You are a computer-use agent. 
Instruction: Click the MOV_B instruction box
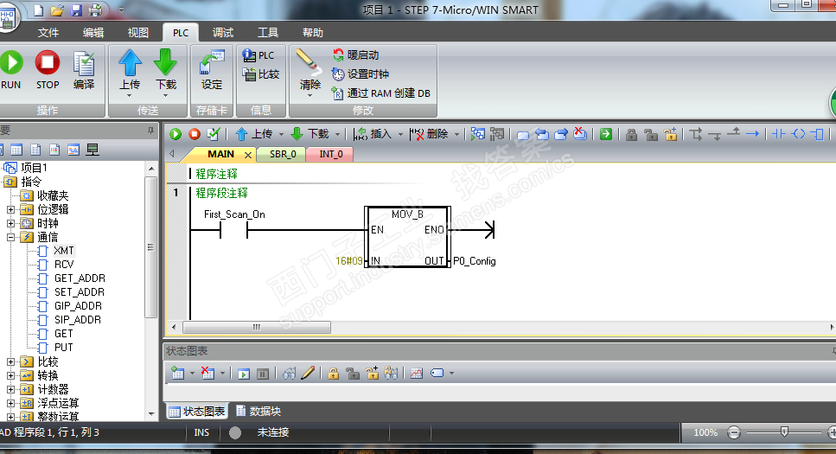click(408, 237)
